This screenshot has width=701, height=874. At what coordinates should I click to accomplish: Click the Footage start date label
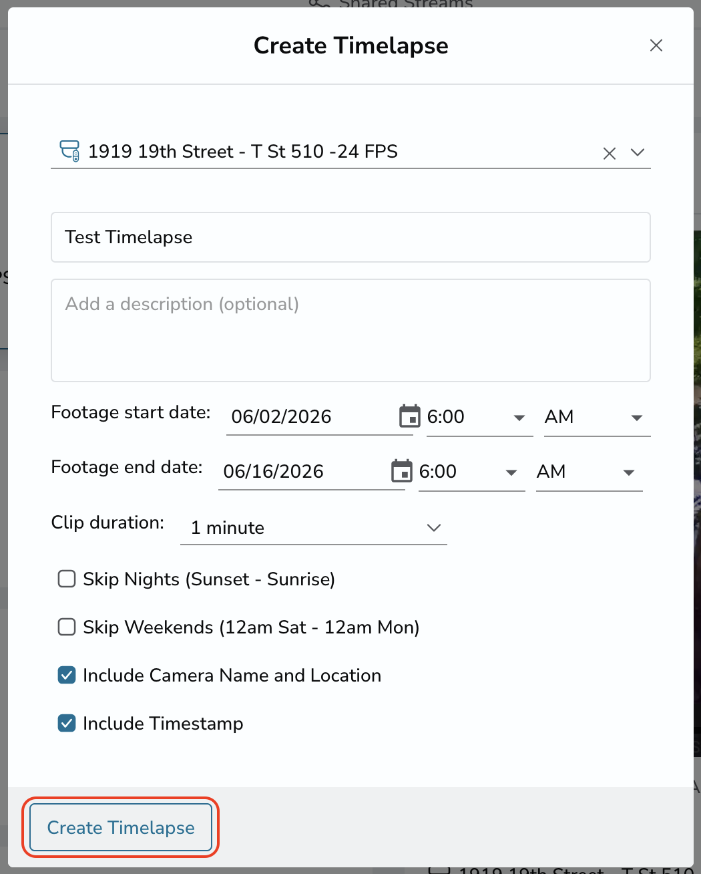click(131, 412)
